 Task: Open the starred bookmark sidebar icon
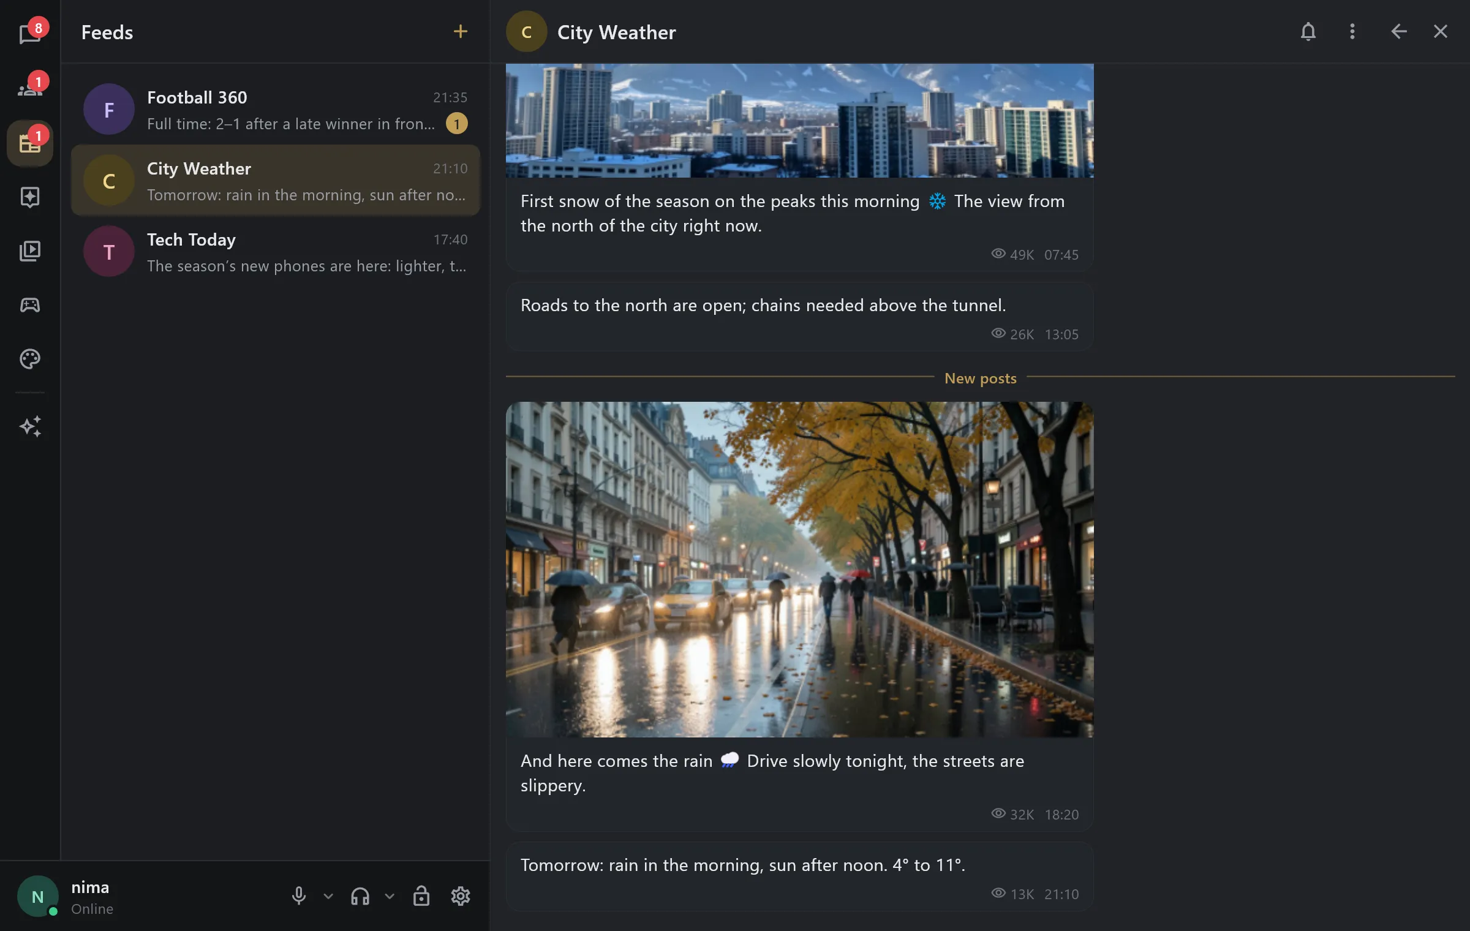pyautogui.click(x=30, y=197)
